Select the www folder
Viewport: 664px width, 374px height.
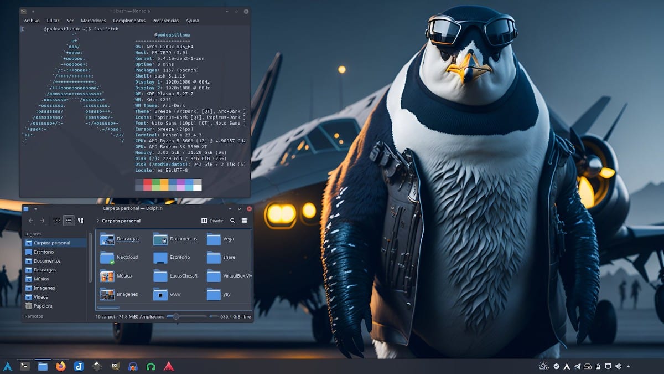tap(167, 294)
